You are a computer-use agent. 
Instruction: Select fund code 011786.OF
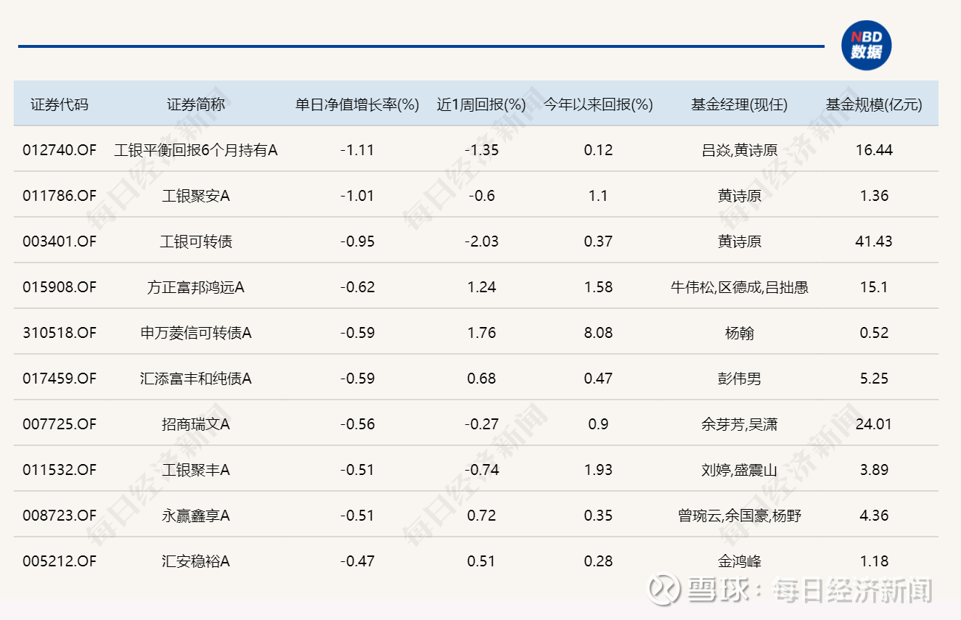point(60,196)
